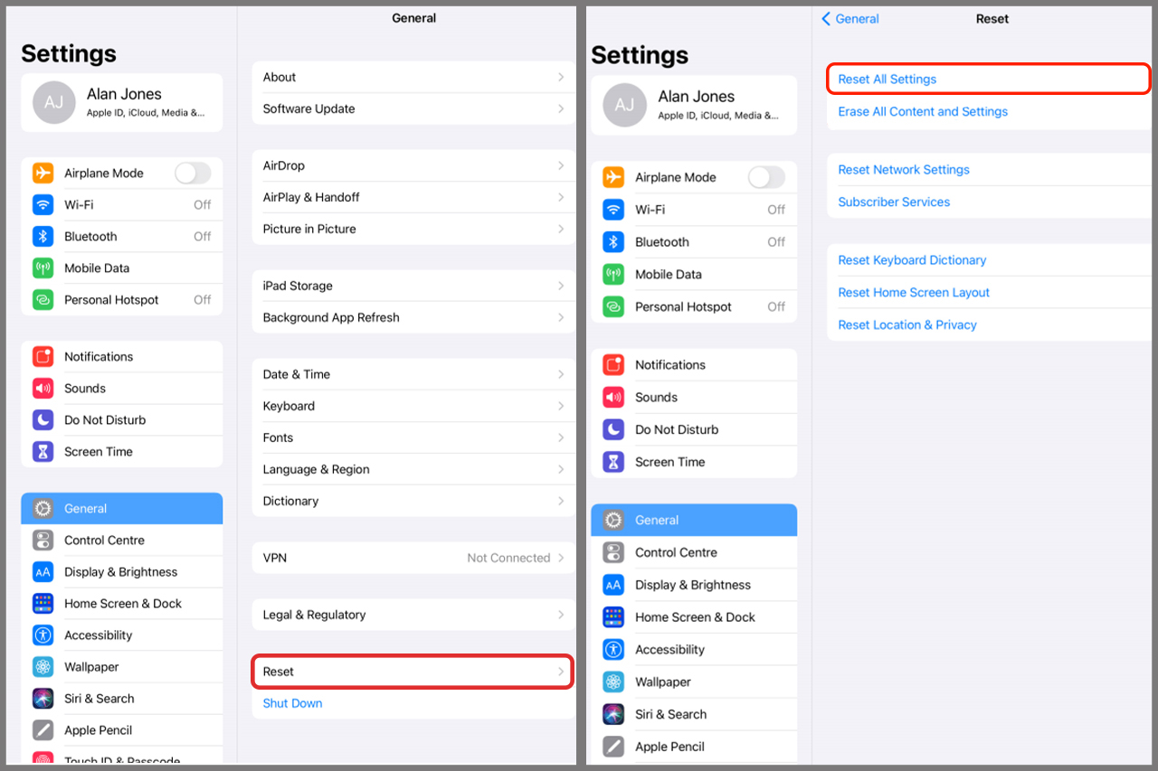The height and width of the screenshot is (771, 1158).
Task: Toggle the Airplane Mode switch on the Reset screen
Action: pos(766,177)
